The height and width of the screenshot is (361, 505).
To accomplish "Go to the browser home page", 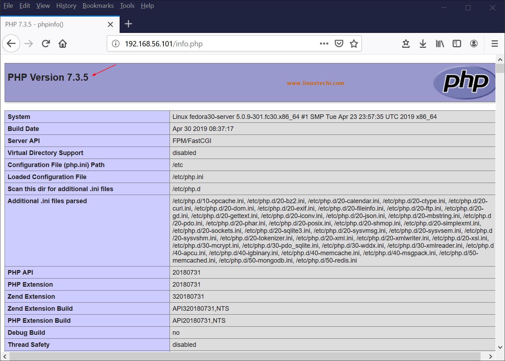I will pos(63,43).
